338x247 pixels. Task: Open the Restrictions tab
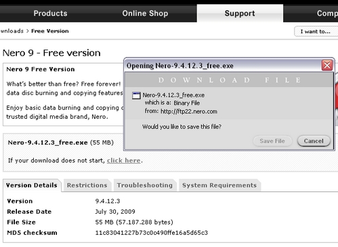tap(87, 185)
